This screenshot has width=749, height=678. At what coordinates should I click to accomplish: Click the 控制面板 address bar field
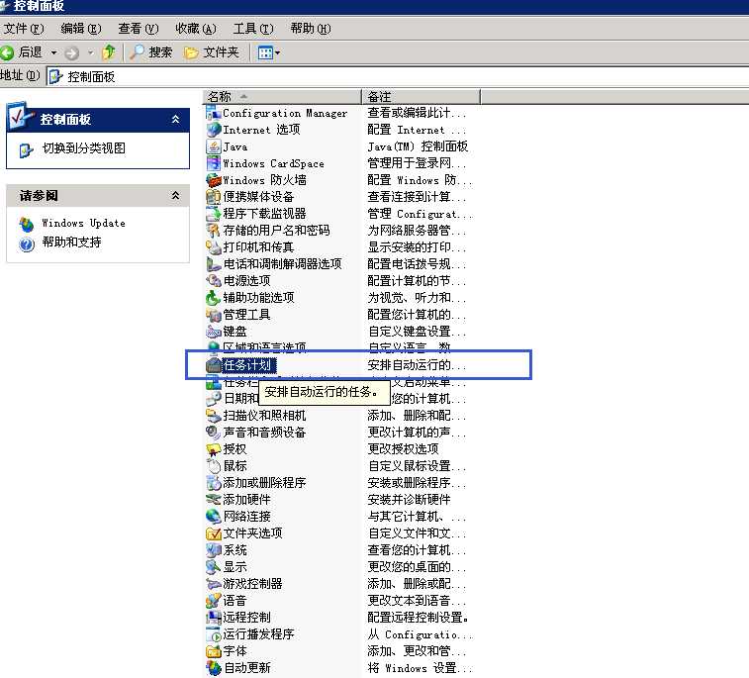(x=399, y=76)
